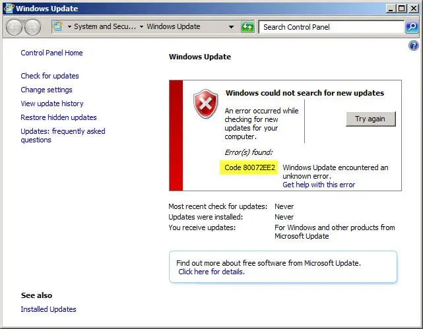Click in Search Control Panel field

pos(331,27)
